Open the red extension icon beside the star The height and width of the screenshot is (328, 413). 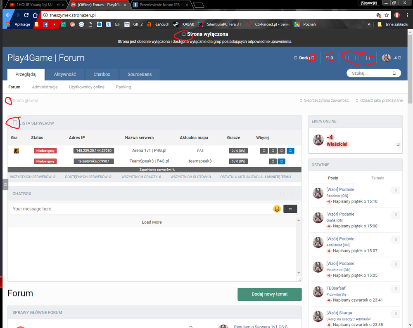point(397,15)
